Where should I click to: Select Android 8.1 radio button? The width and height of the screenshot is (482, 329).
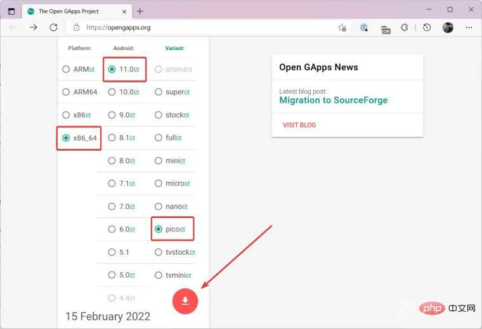click(x=112, y=138)
